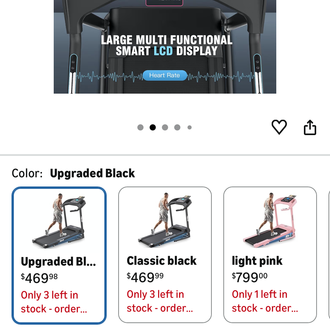Screen dimensions: 330x330
Task: Tap the Heart Rate badge in image
Action: [x=165, y=75]
